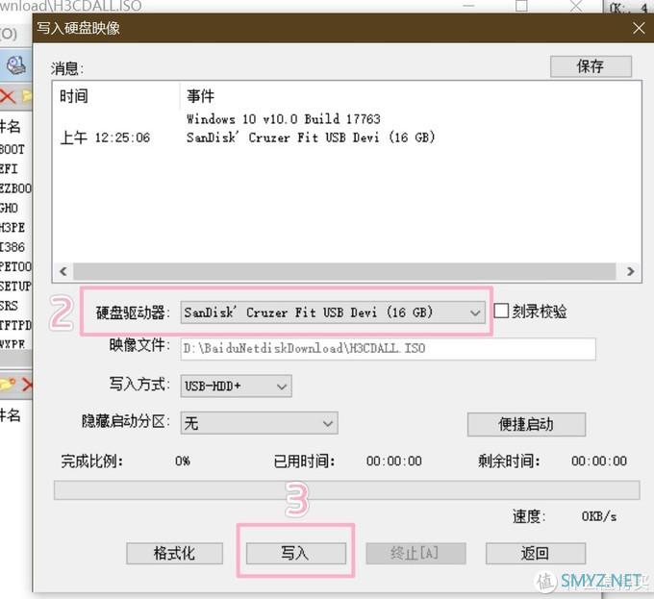This screenshot has height=599, width=654.
Task: Select SETUP folder in UltraISO file list
Action: tap(15, 287)
